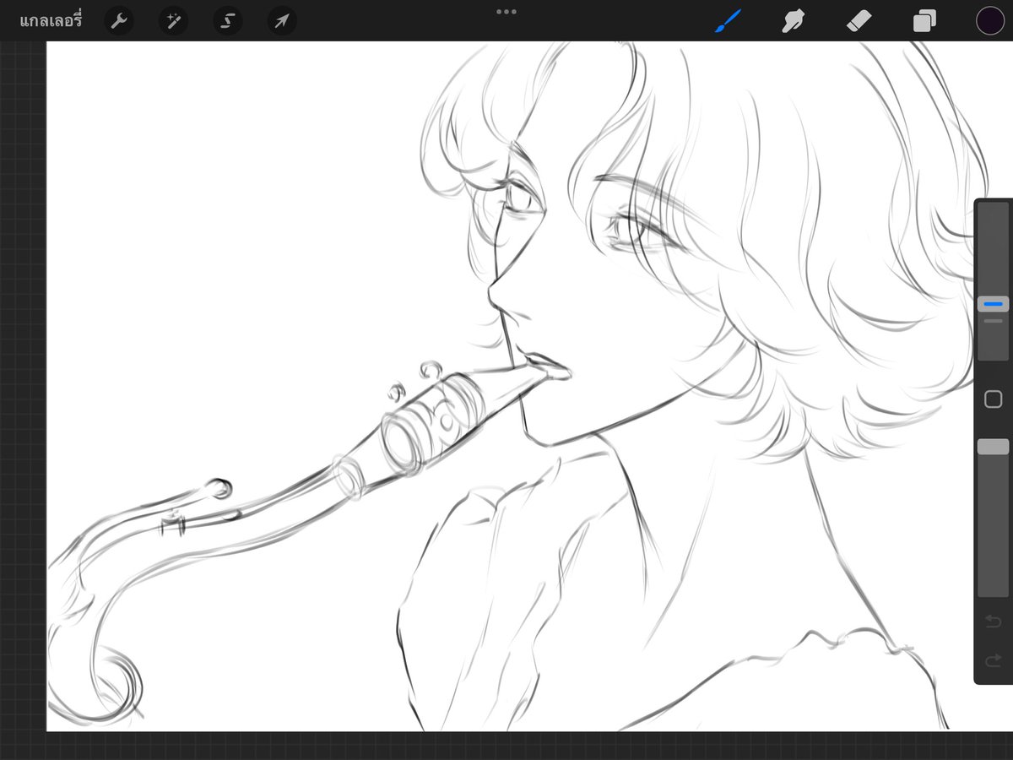Open the Actions wrench menu
Viewport: 1013px width, 760px height.
click(118, 20)
